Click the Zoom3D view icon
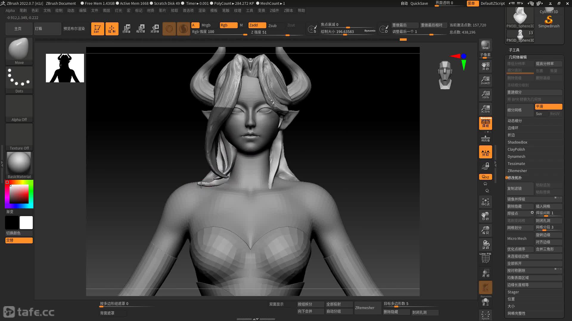This screenshot has width=572, height=321. pos(485,230)
